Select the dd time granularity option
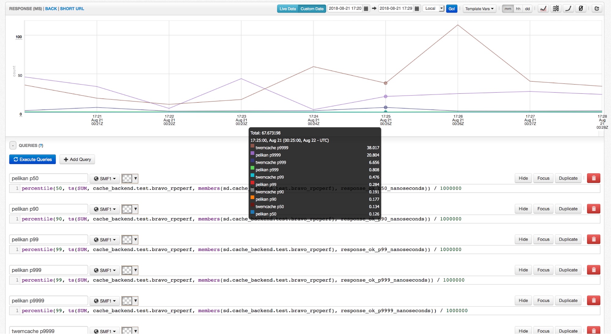Viewport: 611px width, 334px height. tap(527, 9)
